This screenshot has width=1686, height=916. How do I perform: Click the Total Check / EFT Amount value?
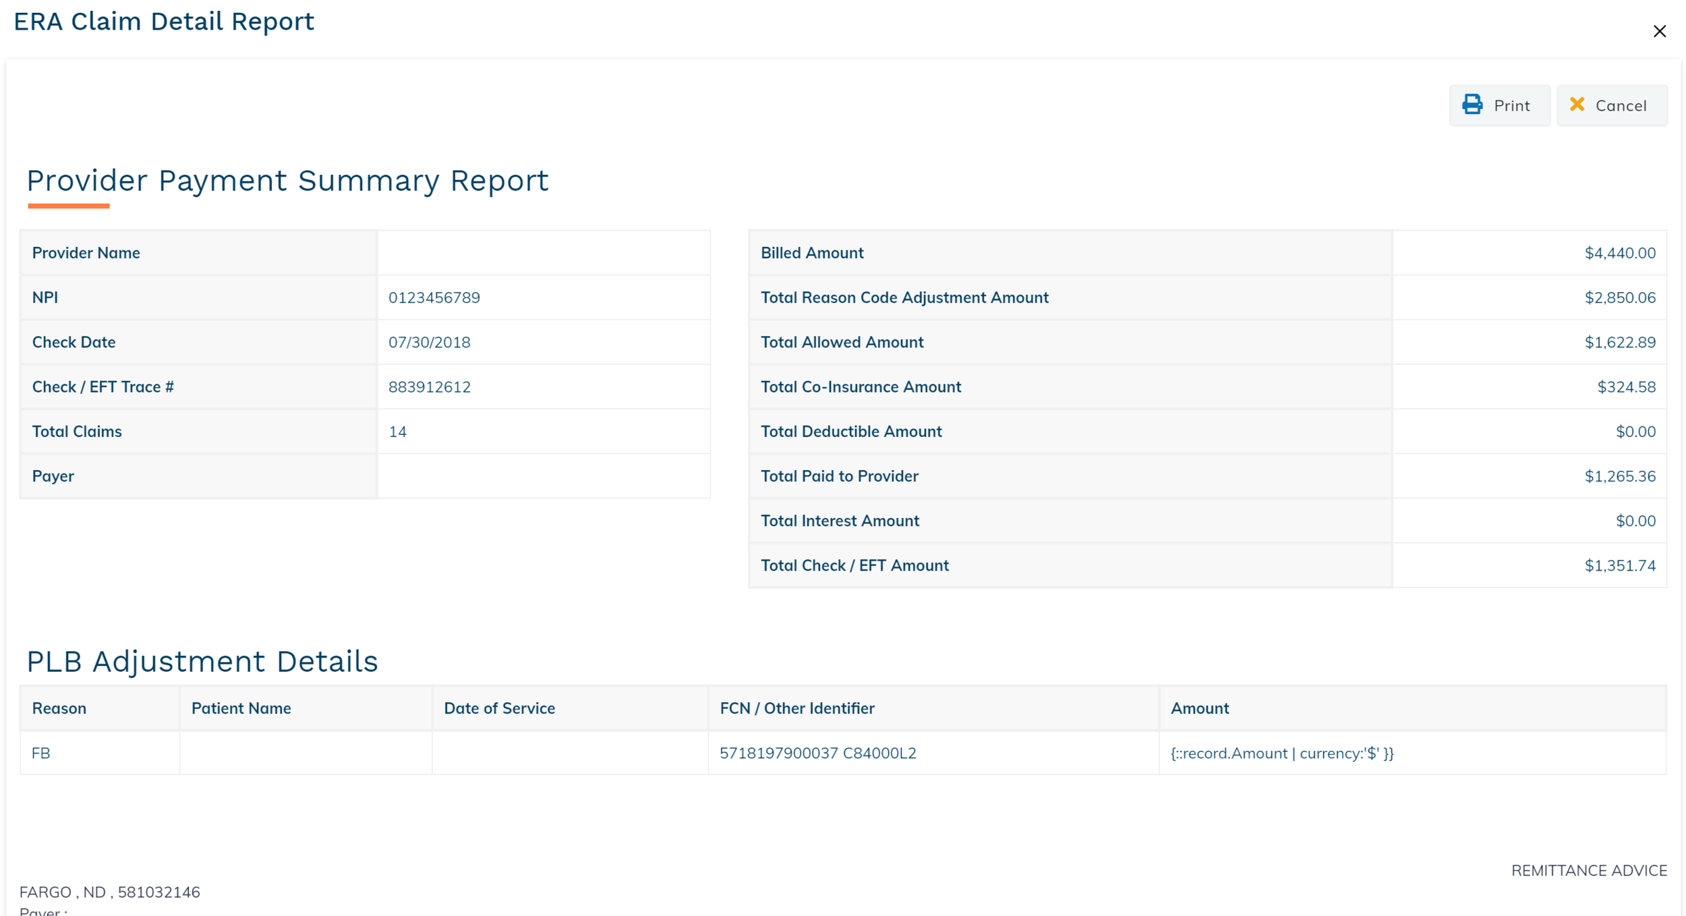1619,565
